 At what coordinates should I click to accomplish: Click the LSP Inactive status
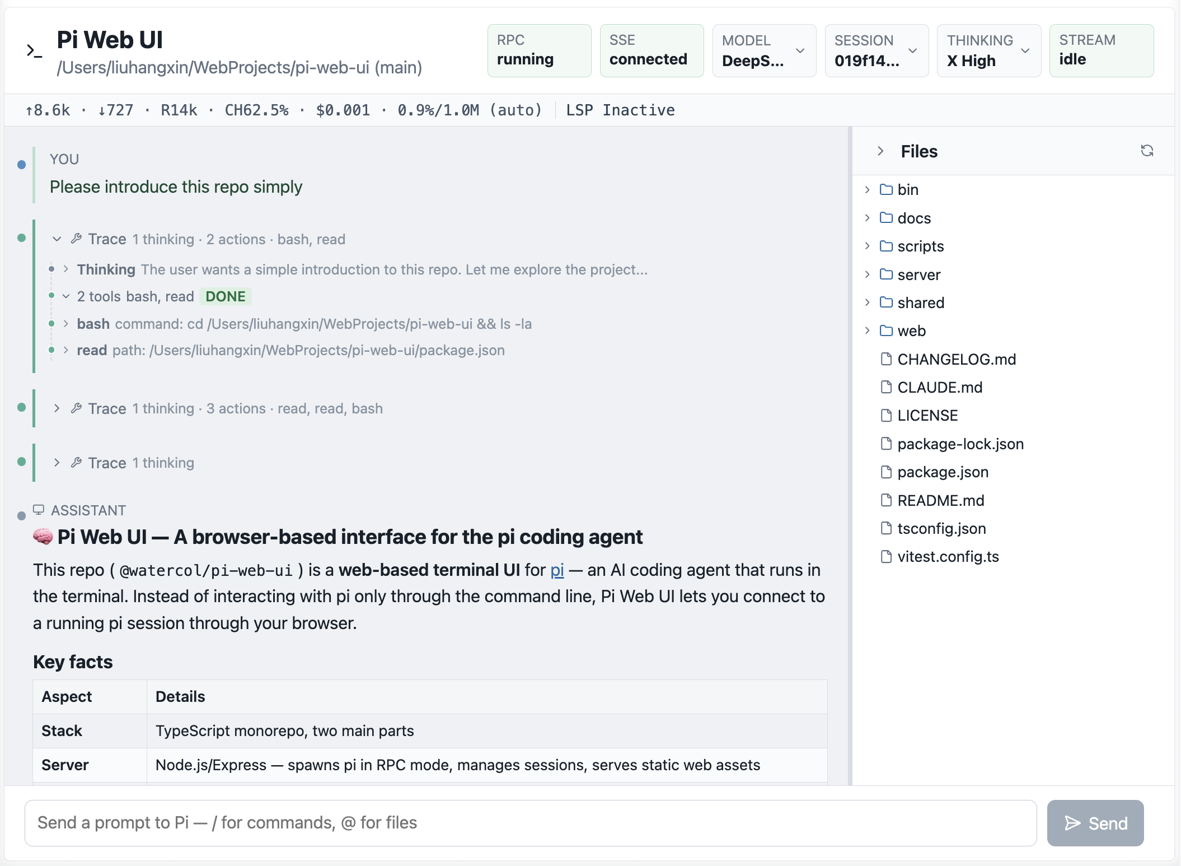620,110
